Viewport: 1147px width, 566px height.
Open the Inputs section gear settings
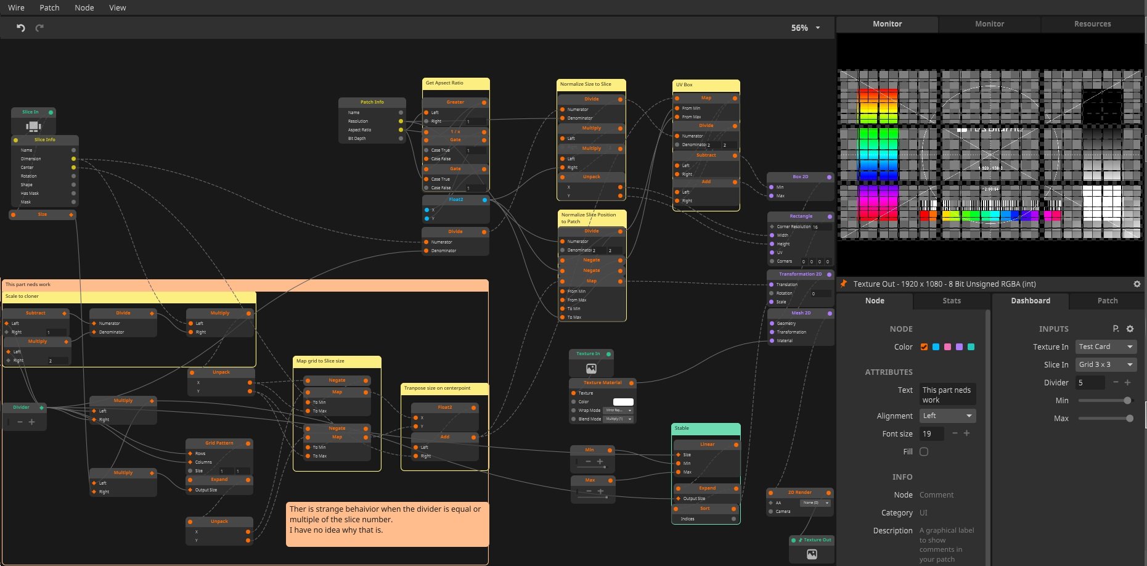pos(1130,329)
